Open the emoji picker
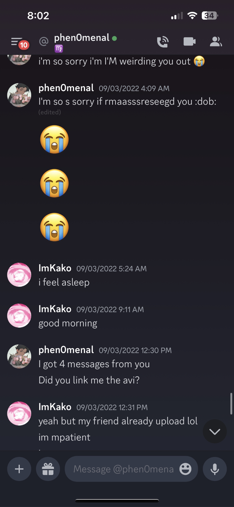Viewport: 234px width, 507px height. tap(185, 469)
